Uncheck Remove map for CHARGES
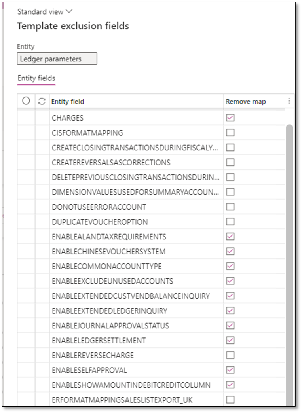Viewport: 302px width, 413px height. (x=230, y=117)
